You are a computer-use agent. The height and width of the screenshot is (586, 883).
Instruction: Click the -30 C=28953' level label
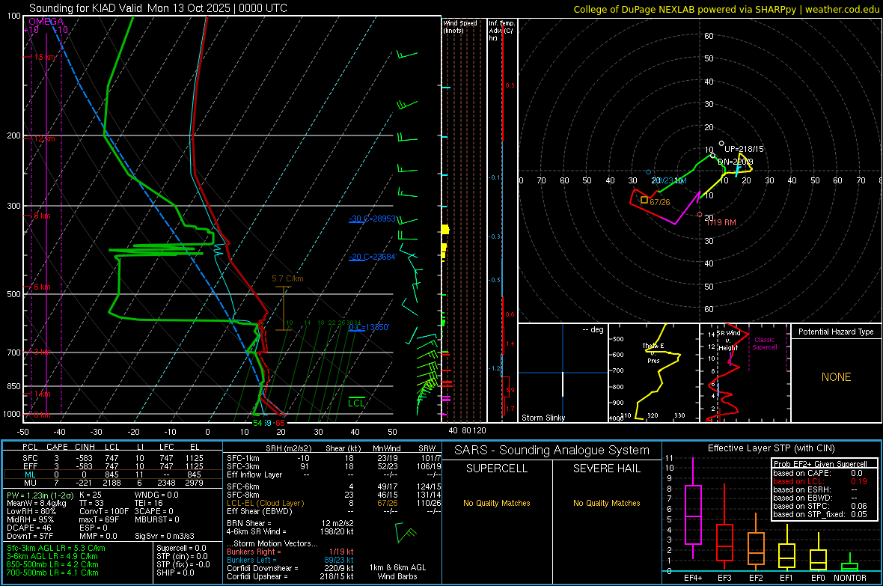(x=373, y=219)
